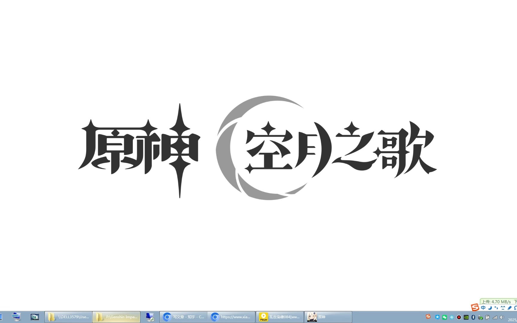Toggle Chinese punctuation on the Sogou bar

[x=496, y=308]
